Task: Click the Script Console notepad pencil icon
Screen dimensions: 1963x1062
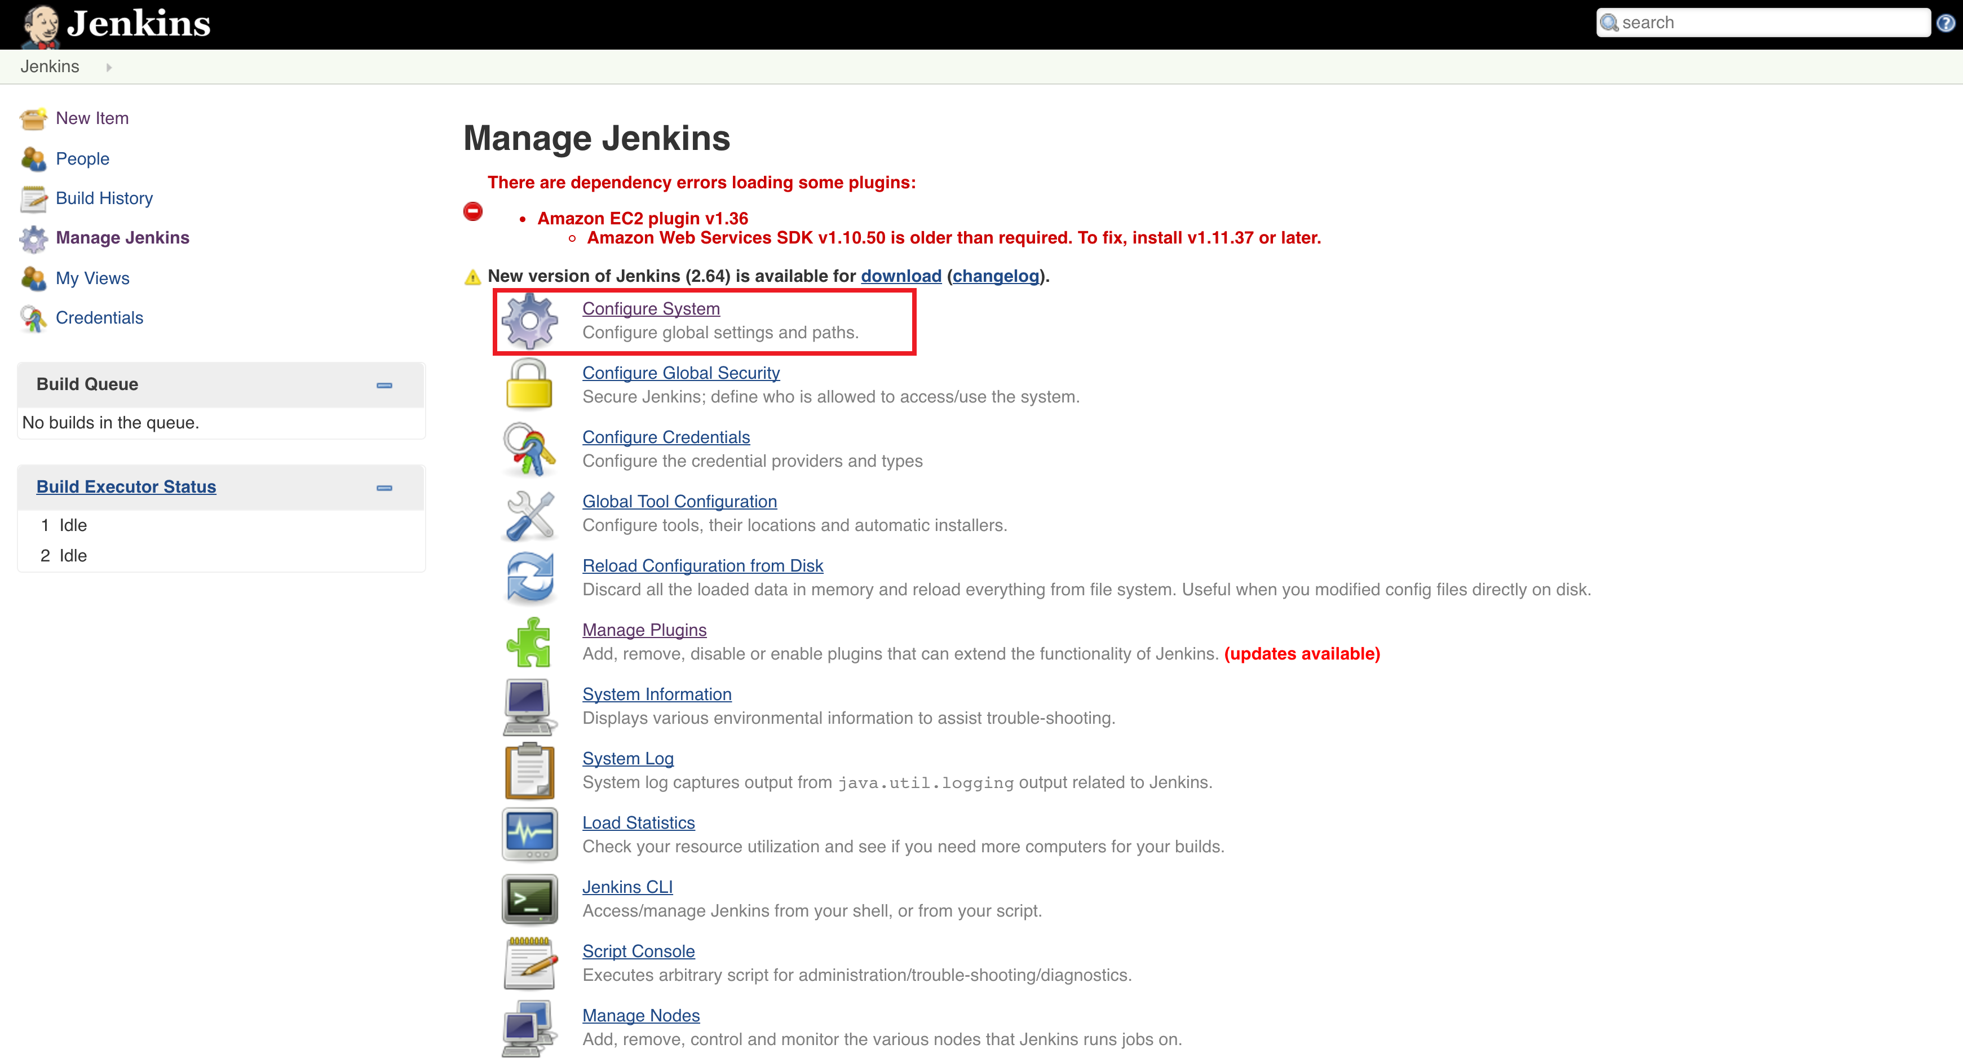Action: pos(529,963)
